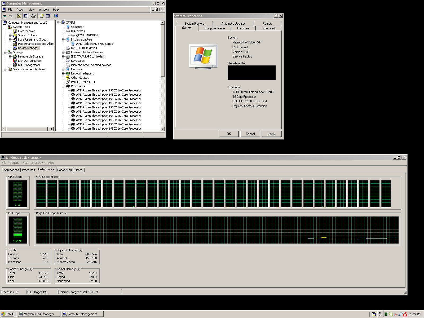Image resolution: width=424 pixels, height=318 pixels.
Task: Click the Scan for hardware changes icon
Action: pos(56,16)
